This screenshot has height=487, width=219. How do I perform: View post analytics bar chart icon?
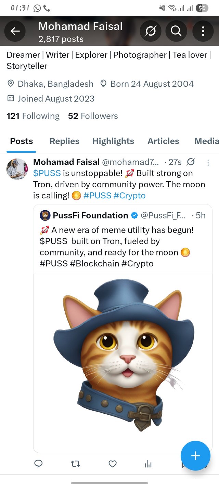[x=148, y=464]
